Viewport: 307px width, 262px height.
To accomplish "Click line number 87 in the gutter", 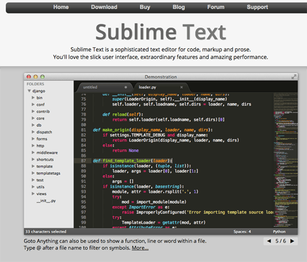I will click(x=83, y=161).
